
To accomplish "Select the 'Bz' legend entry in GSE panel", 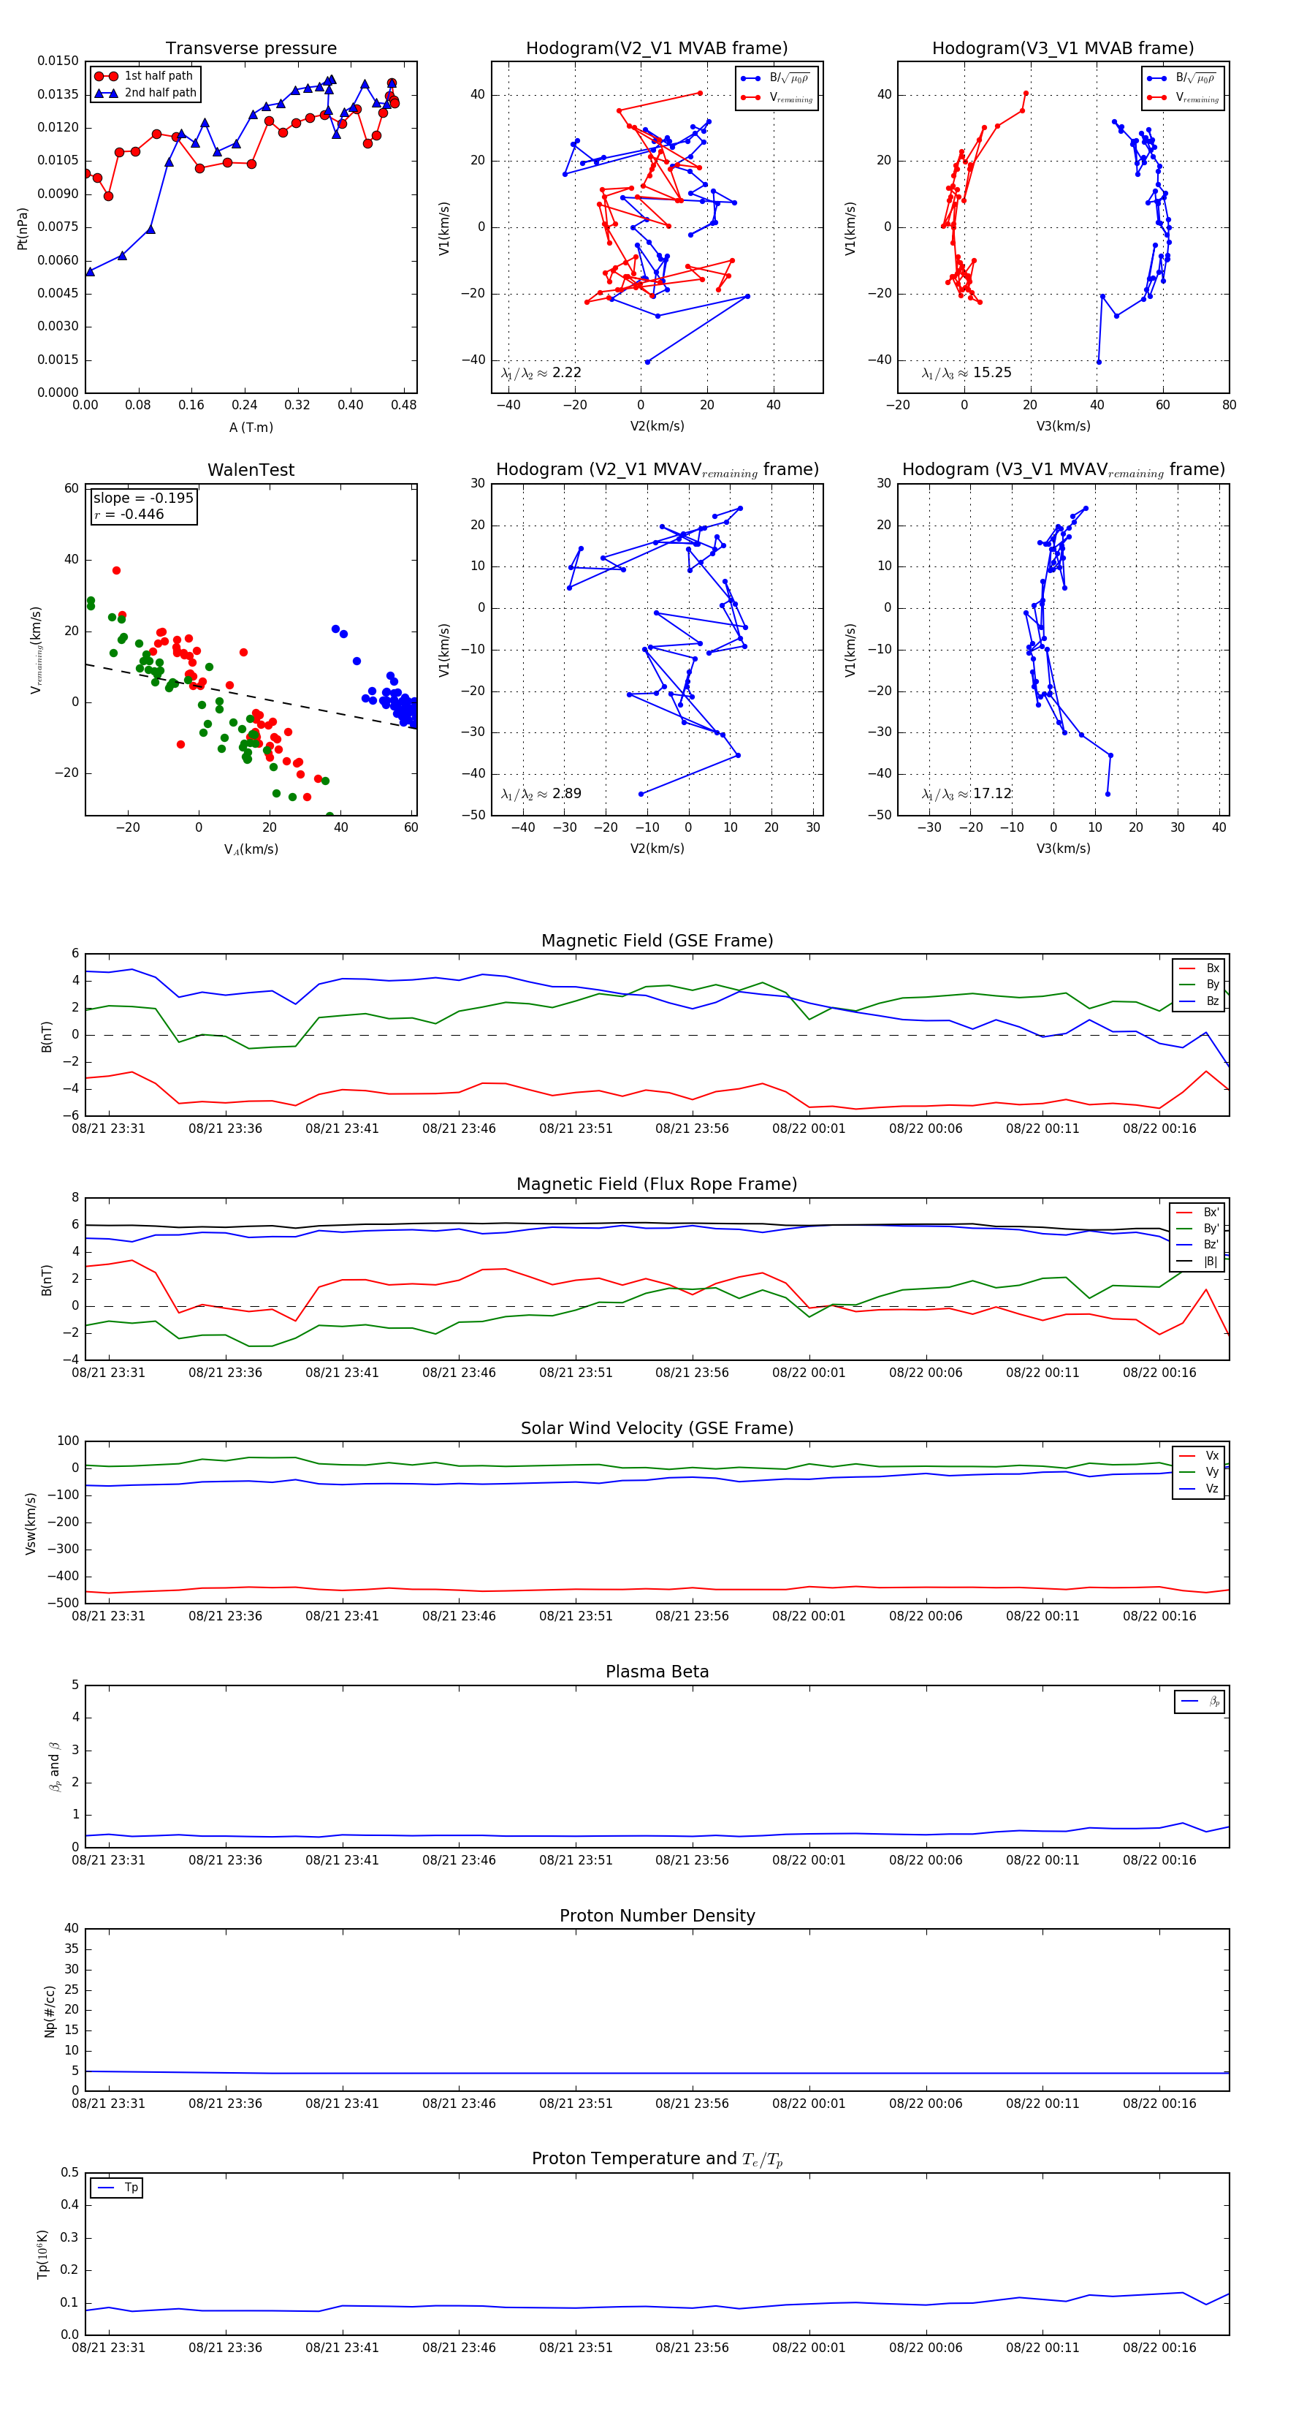I will point(1199,1001).
